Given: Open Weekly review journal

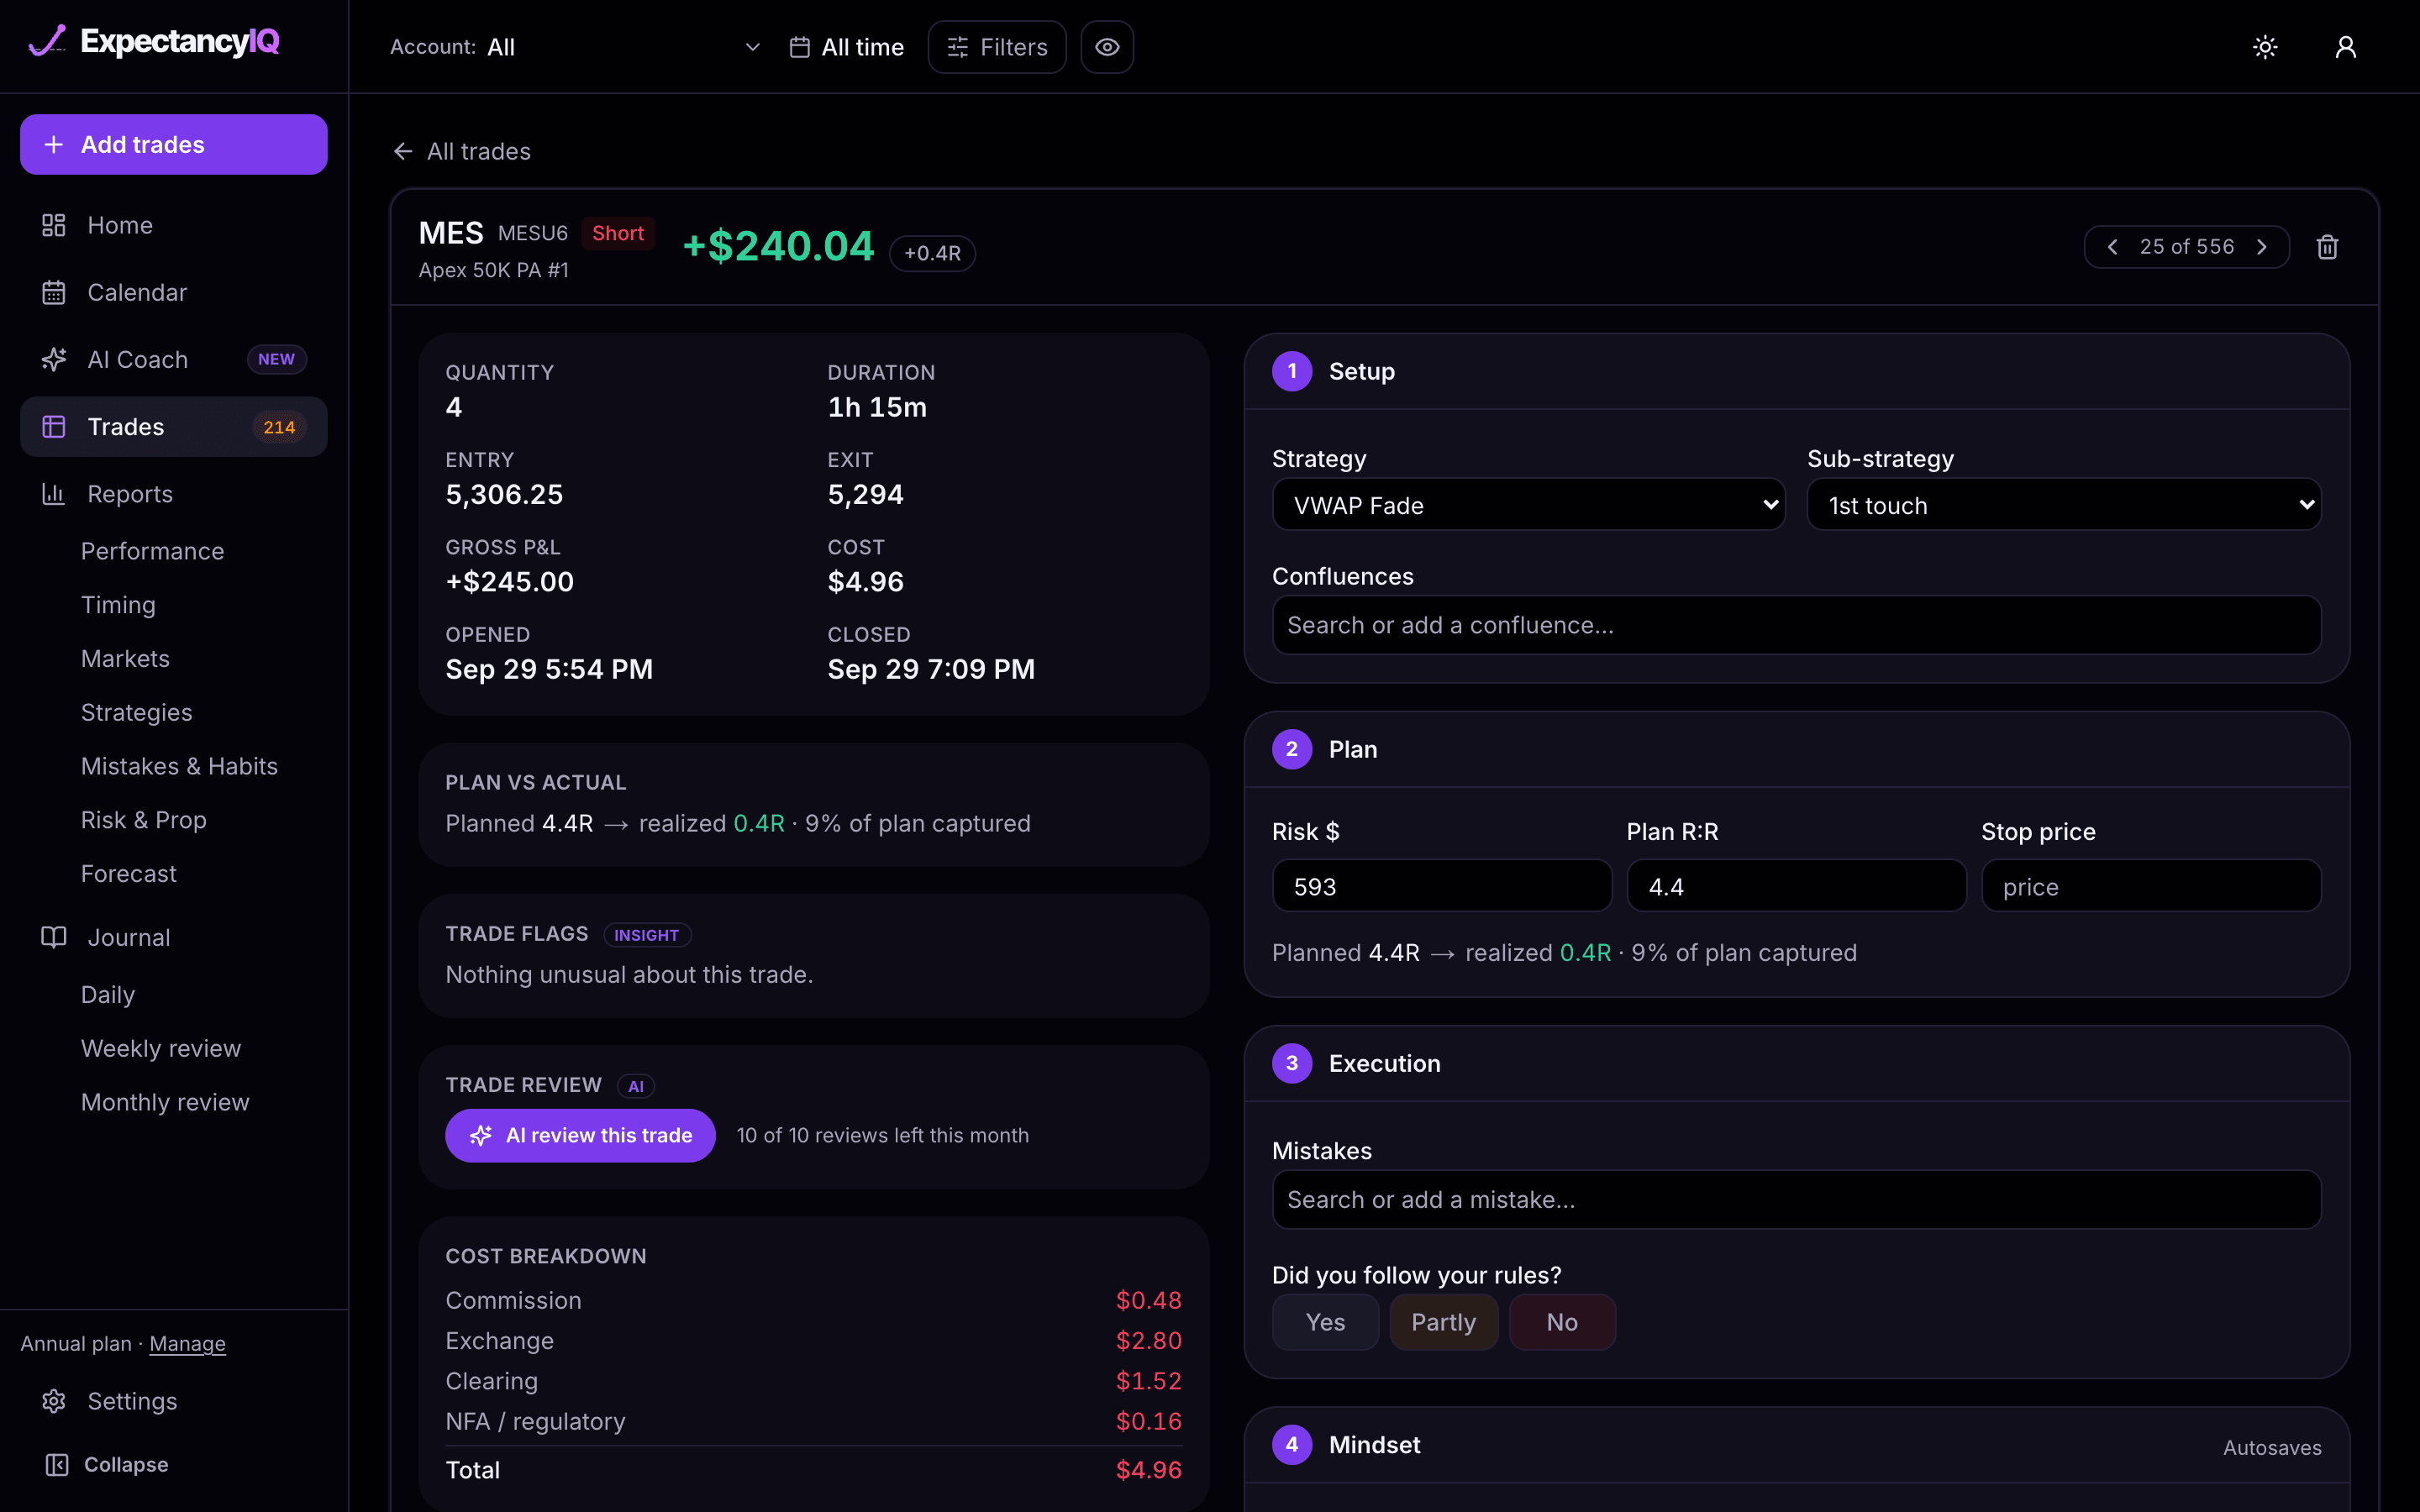Looking at the screenshot, I should click(160, 1048).
